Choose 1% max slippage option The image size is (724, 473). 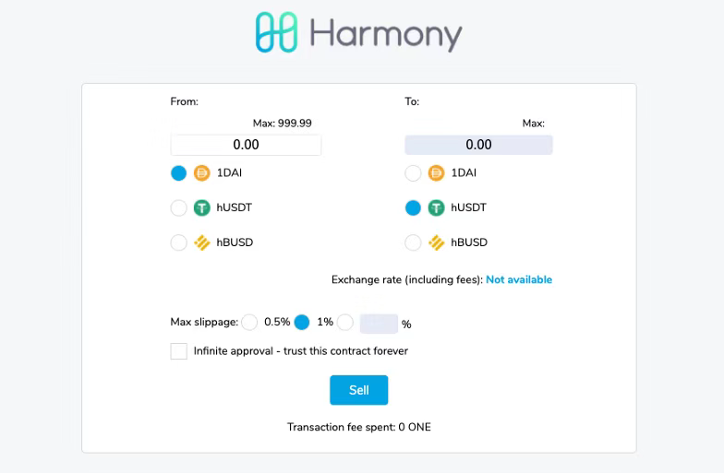pyautogui.click(x=302, y=323)
